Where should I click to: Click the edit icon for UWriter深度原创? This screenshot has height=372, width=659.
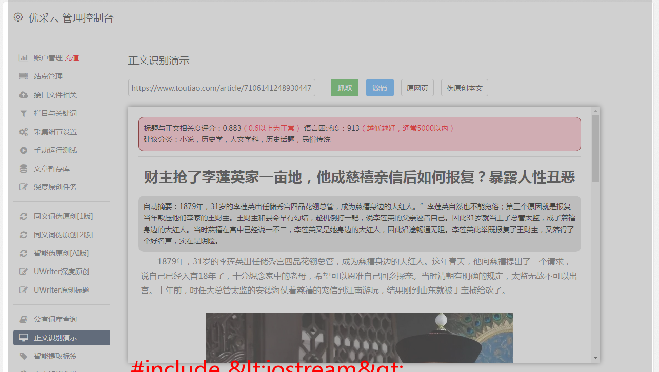click(x=23, y=272)
